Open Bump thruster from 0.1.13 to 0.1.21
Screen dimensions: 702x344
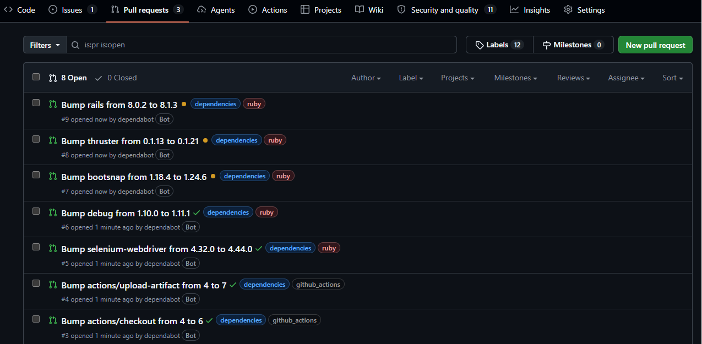(x=130, y=141)
